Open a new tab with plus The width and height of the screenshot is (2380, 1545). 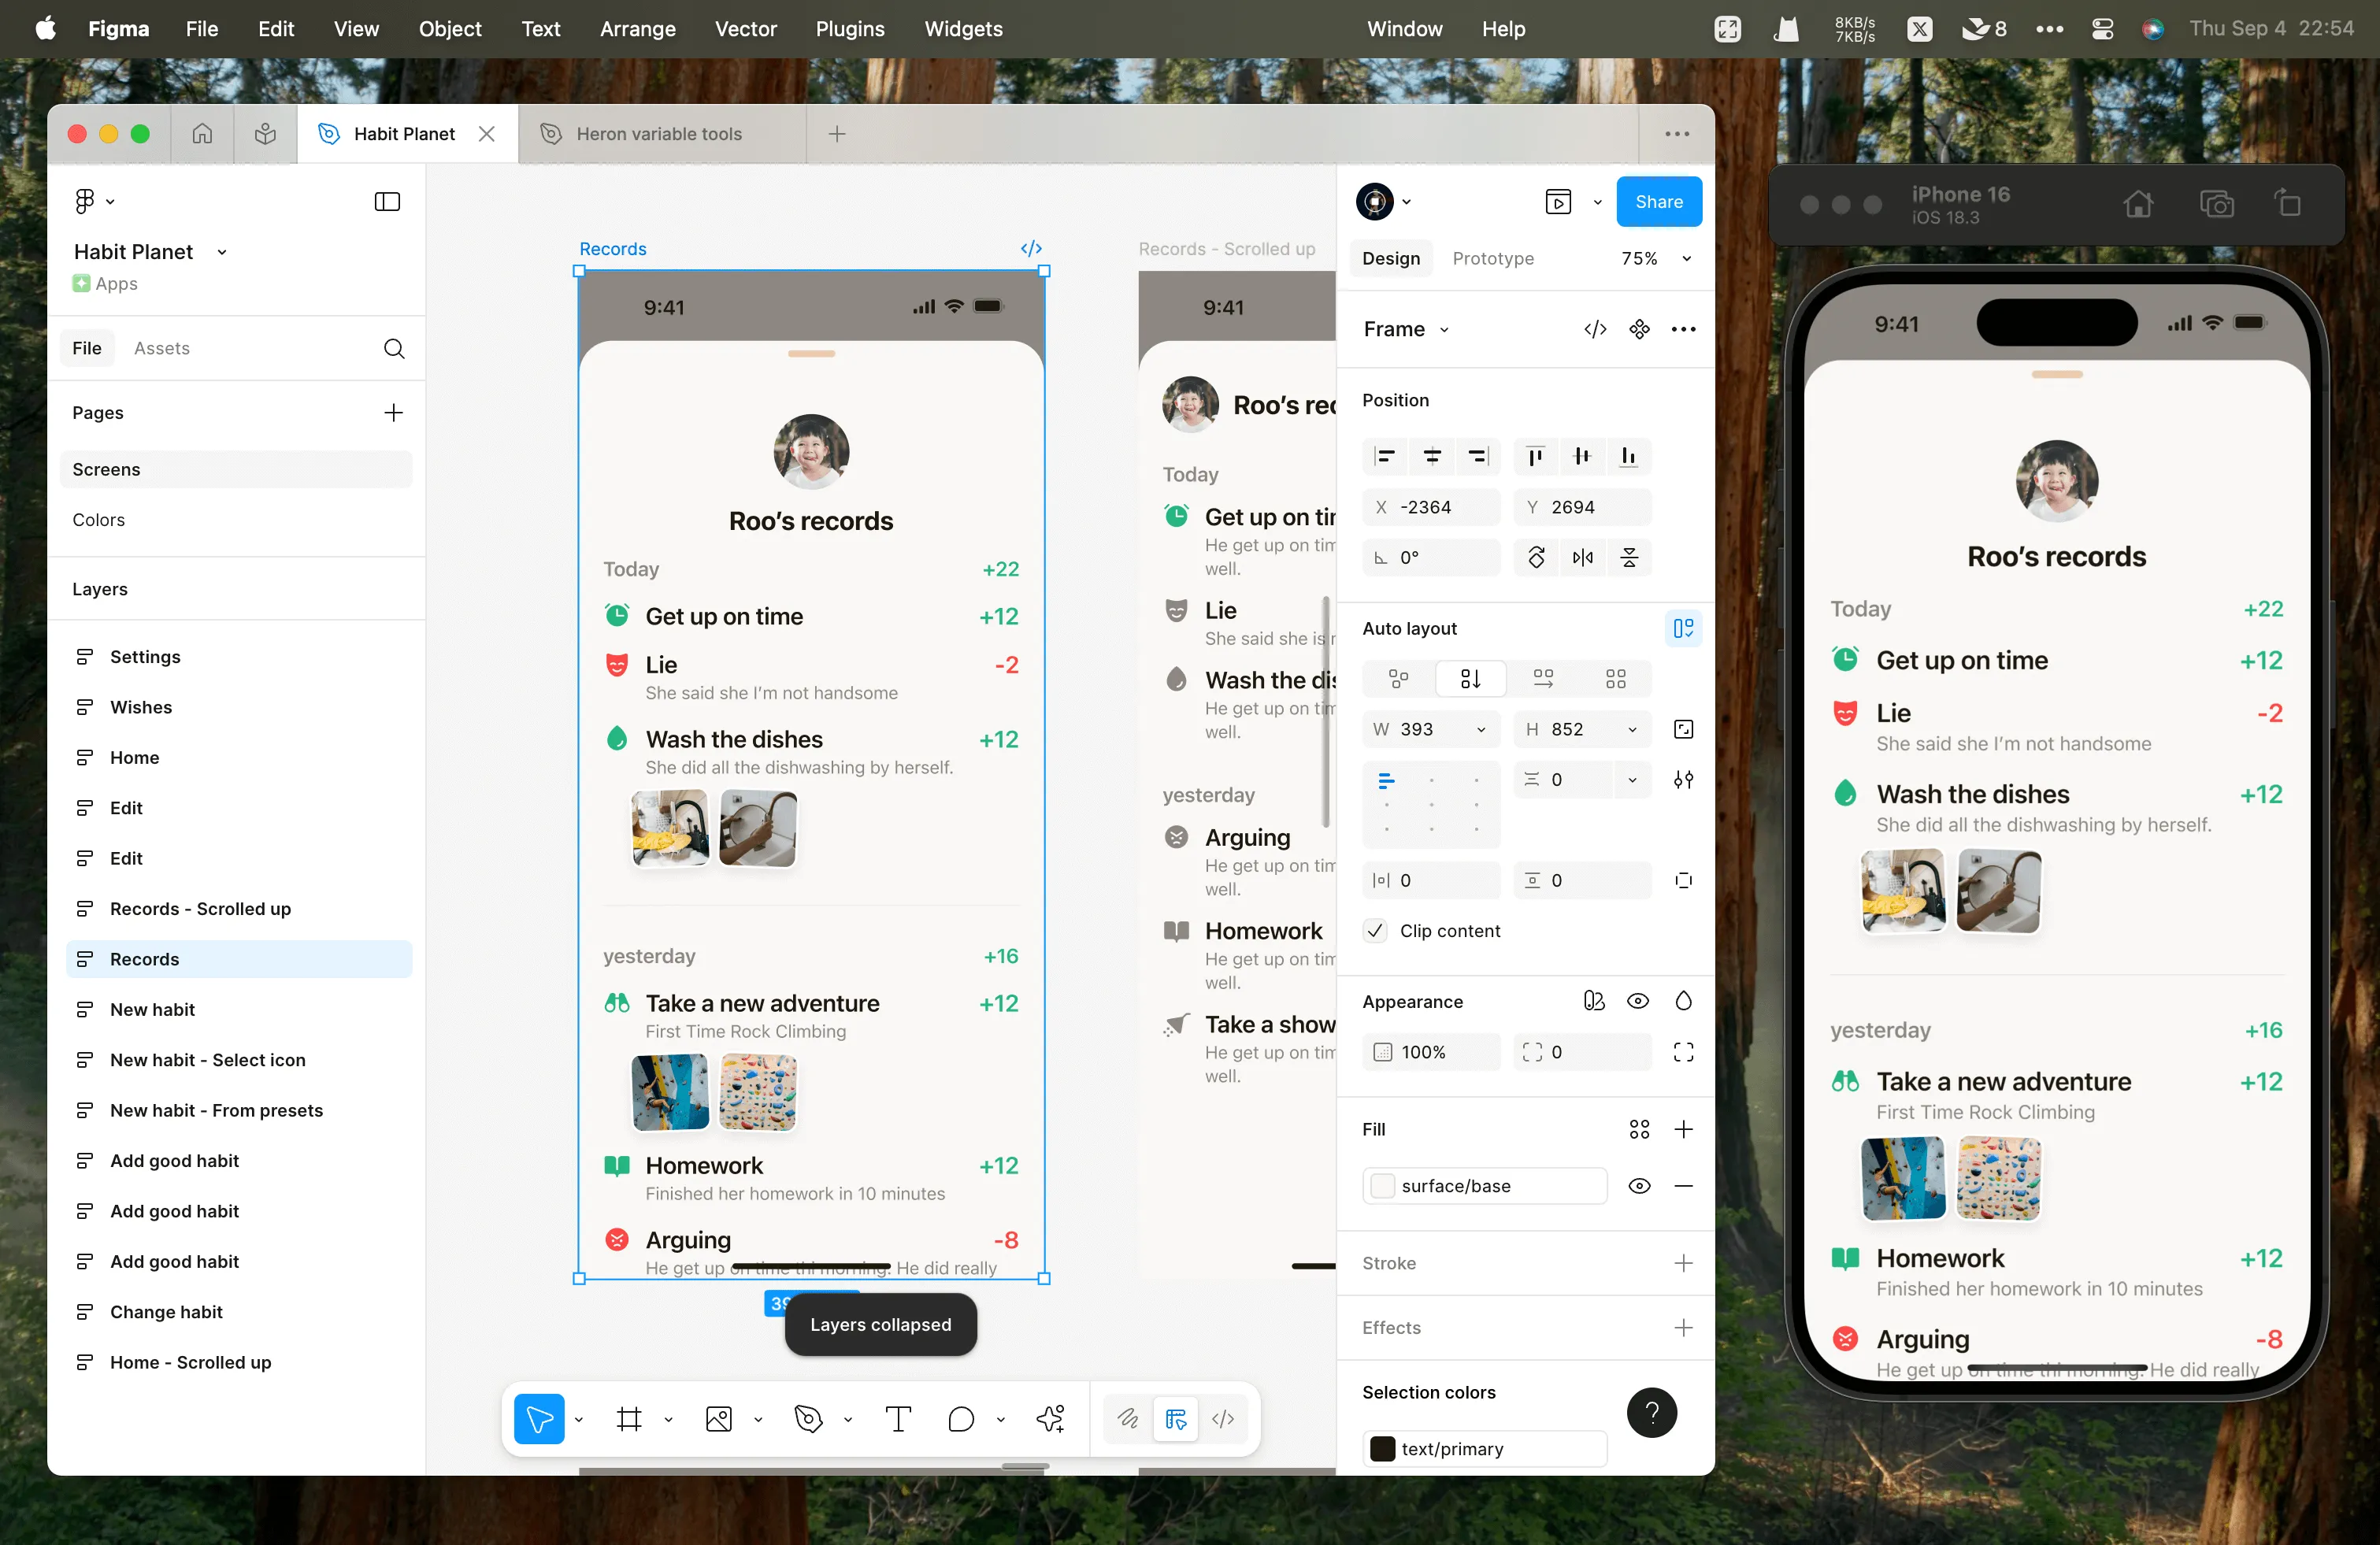837,133
